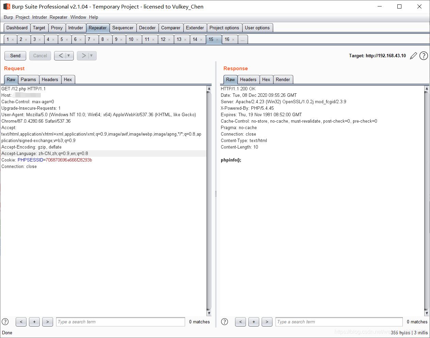This screenshot has height=338, width=430.
Task: Click the PHPSESSID cookie name
Action: [31, 160]
